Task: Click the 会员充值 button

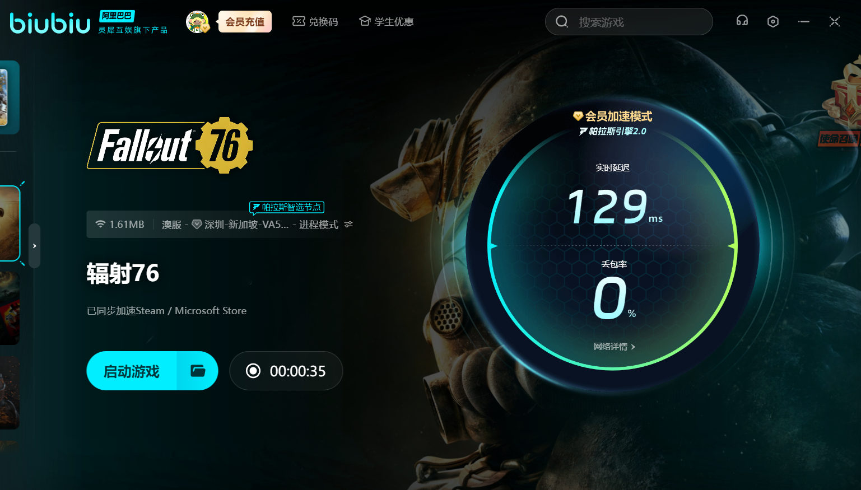Action: (x=245, y=22)
